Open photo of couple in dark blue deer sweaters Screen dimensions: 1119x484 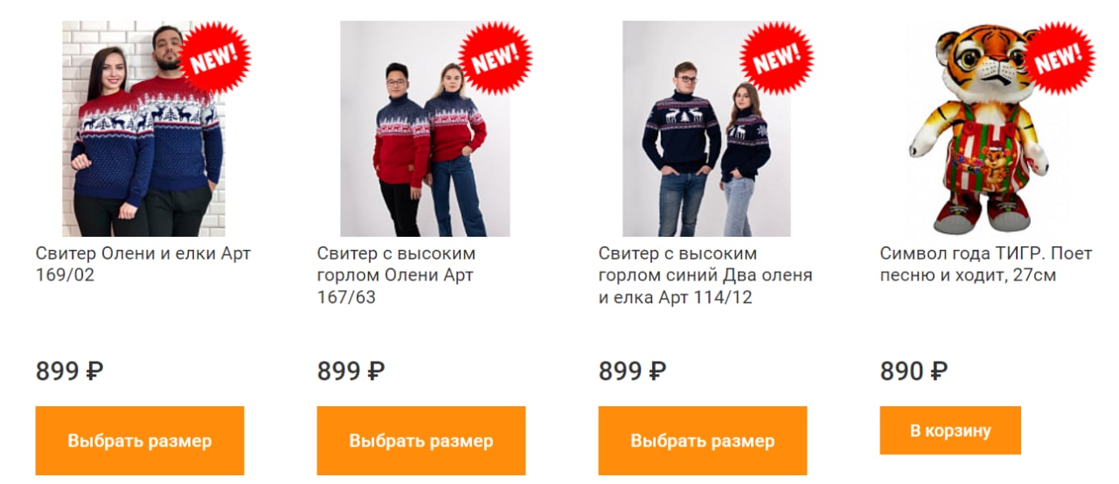click(706, 128)
